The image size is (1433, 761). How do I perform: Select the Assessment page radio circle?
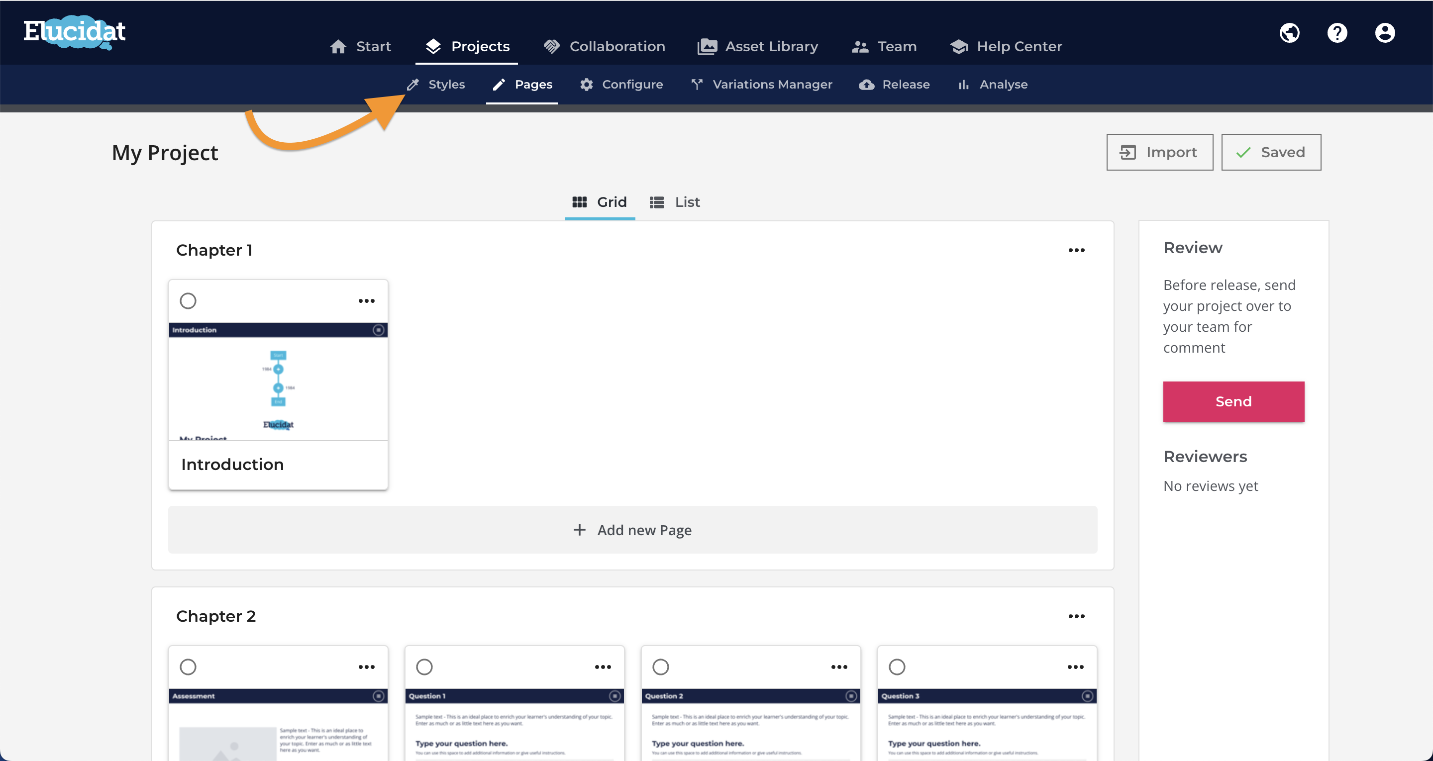[x=188, y=667]
